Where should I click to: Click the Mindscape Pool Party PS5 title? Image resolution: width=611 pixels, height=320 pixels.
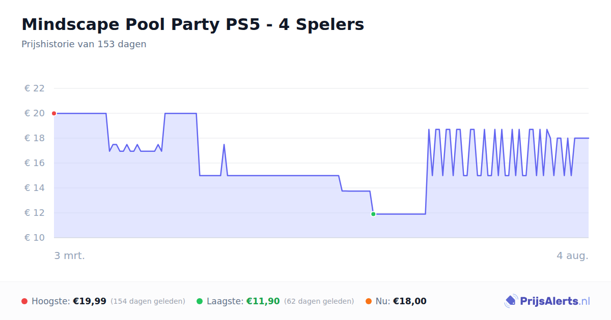pos(193,24)
